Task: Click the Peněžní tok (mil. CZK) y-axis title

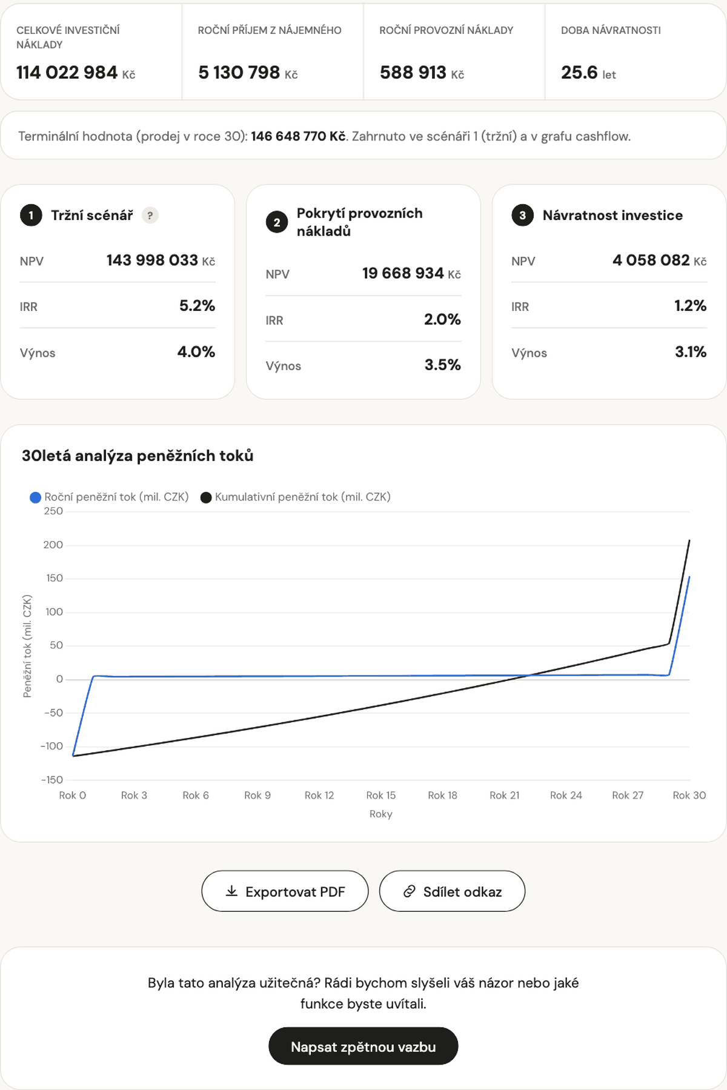Action: coord(27,646)
